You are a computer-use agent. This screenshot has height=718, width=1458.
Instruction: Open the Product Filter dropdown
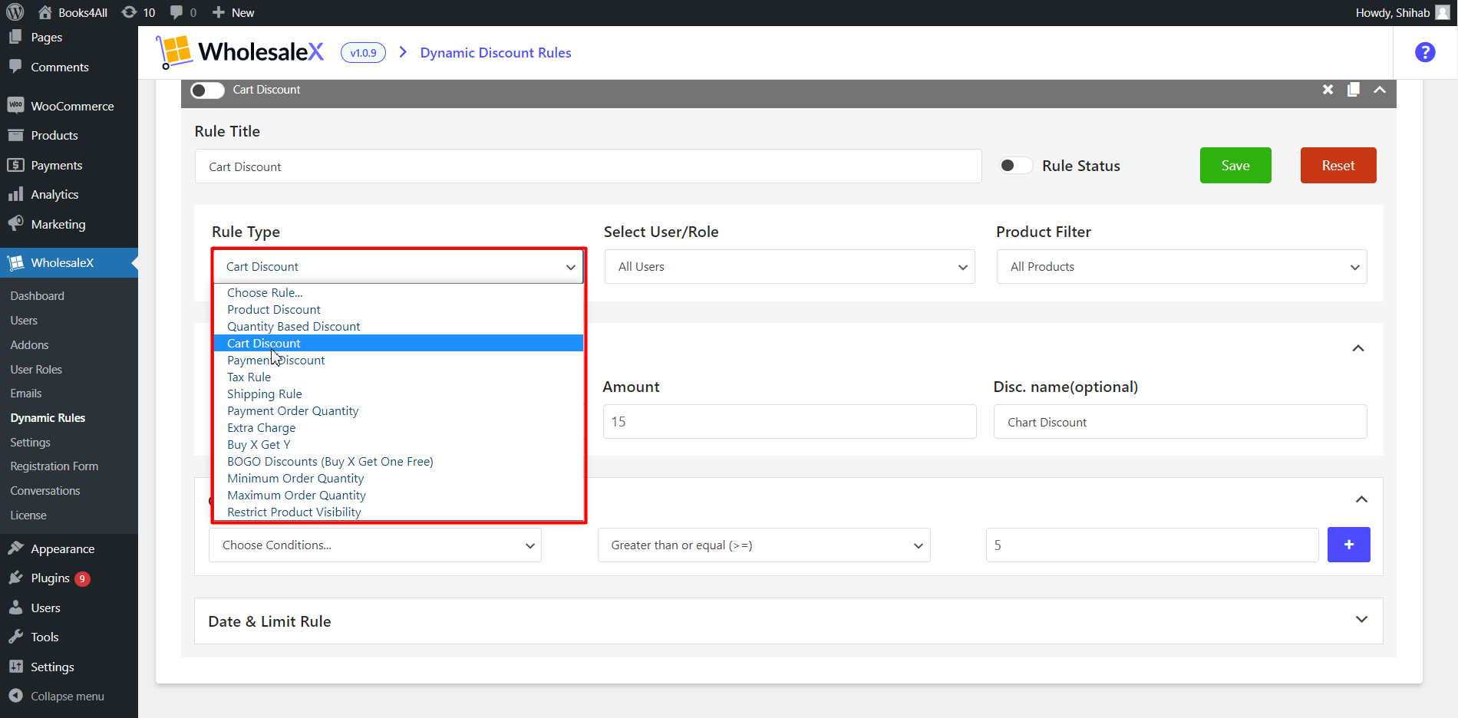pos(1182,266)
